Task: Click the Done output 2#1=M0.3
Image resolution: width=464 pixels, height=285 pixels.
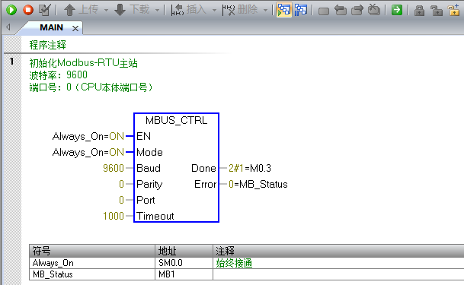Action: pos(250,168)
